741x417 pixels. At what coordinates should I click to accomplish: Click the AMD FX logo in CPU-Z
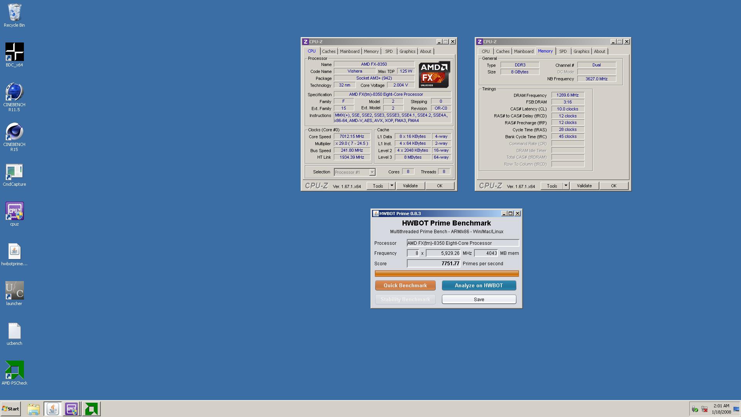coord(434,75)
